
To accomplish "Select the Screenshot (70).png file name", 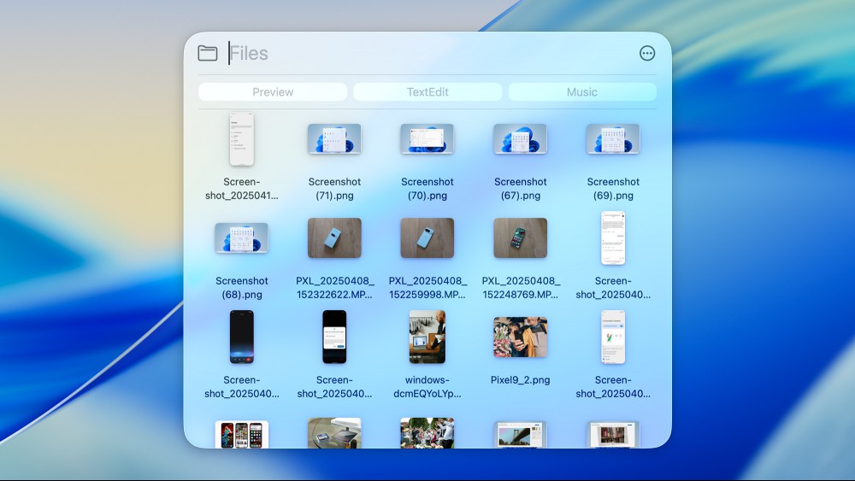I will point(427,189).
